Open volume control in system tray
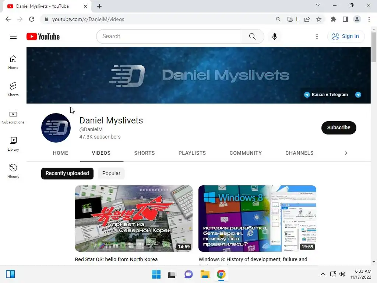 click(342, 274)
